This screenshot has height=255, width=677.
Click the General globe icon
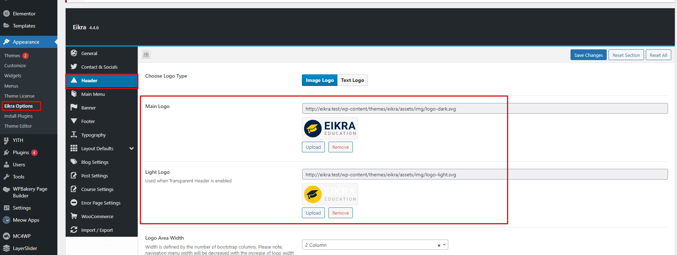click(x=74, y=53)
